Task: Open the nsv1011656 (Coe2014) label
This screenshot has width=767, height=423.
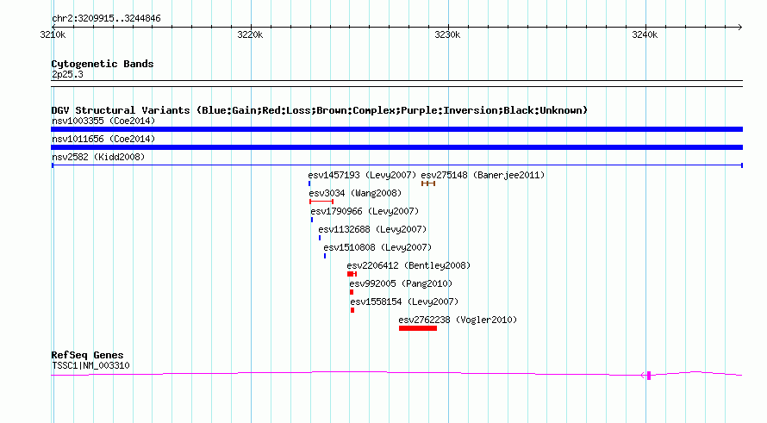Action: (103, 139)
